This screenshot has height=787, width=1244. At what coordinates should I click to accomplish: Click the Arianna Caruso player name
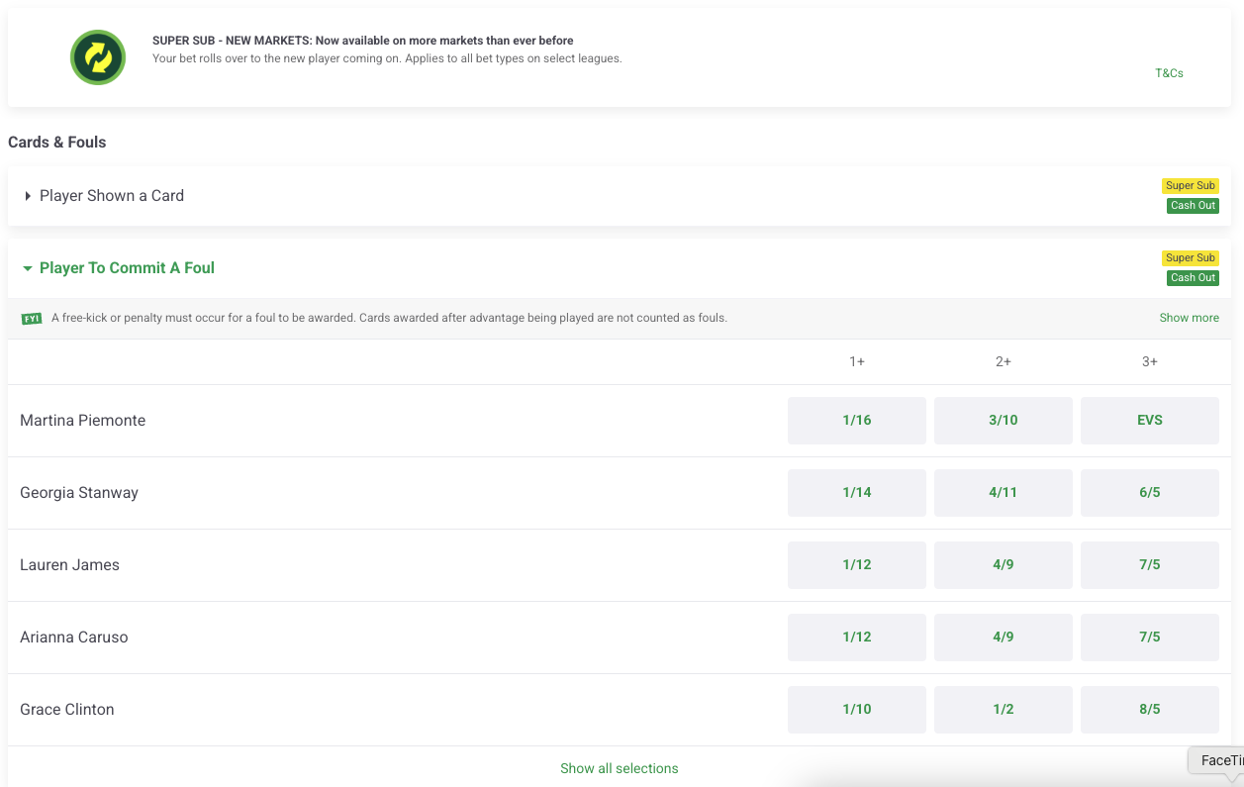point(74,638)
